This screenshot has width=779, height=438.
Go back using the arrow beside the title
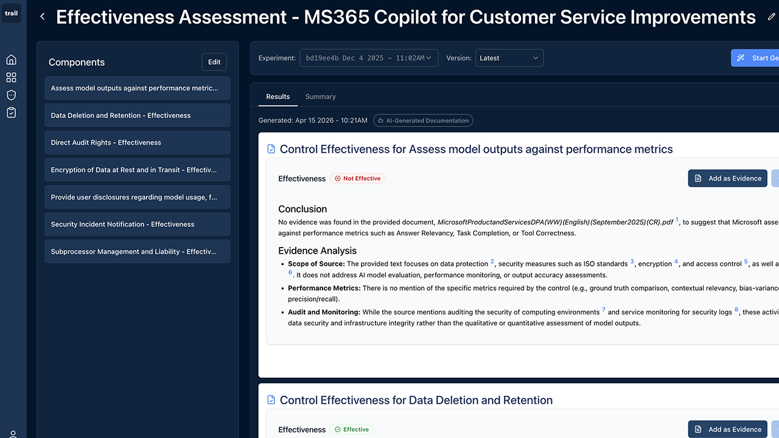coord(43,17)
